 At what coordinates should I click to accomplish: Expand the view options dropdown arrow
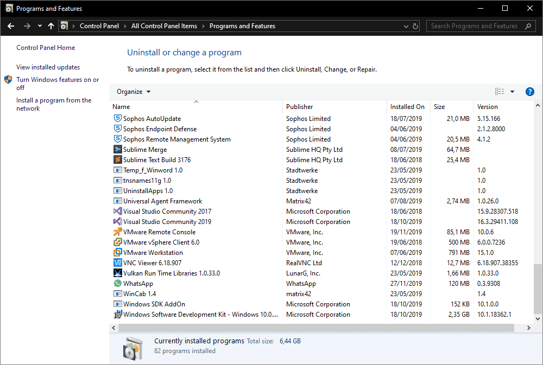(x=512, y=92)
